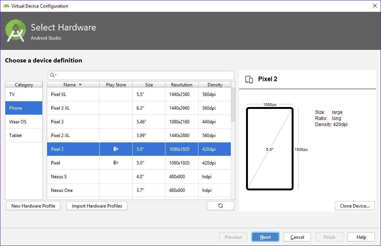
Task: Switch to the Tablet category
Action: tap(24, 136)
